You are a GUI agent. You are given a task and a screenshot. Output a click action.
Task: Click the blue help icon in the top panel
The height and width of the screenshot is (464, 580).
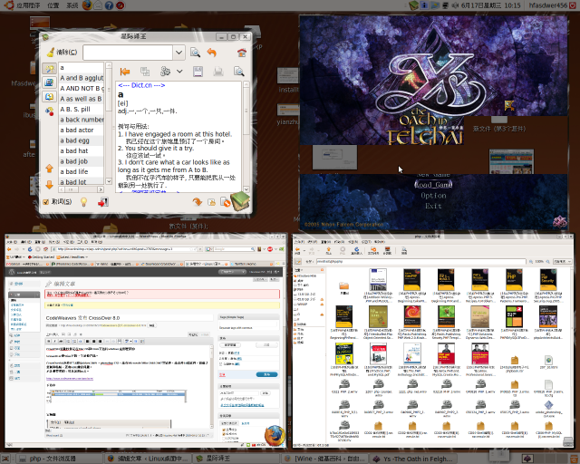pyautogui.click(x=109, y=5)
